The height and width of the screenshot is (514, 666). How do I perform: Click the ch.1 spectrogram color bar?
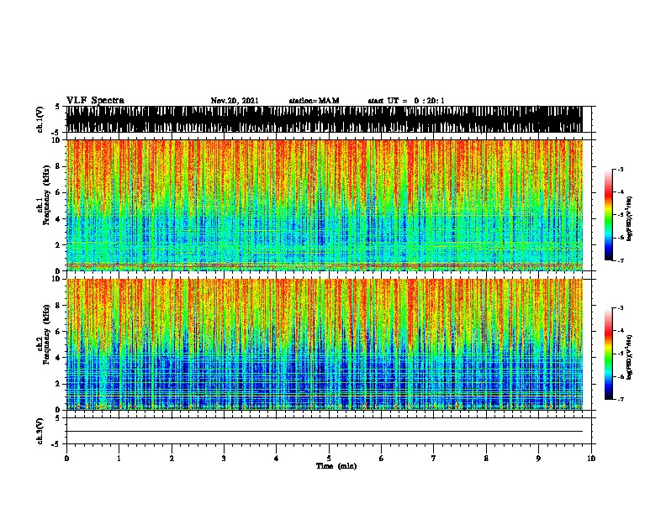pos(609,215)
